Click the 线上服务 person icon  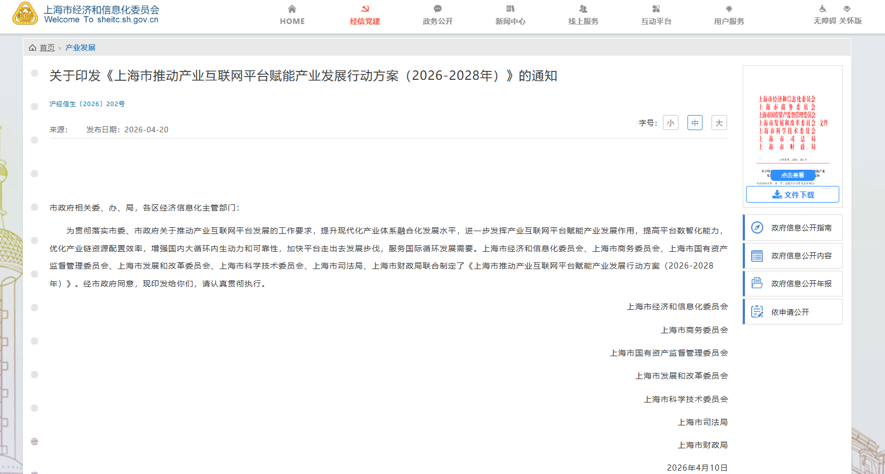pos(583,9)
